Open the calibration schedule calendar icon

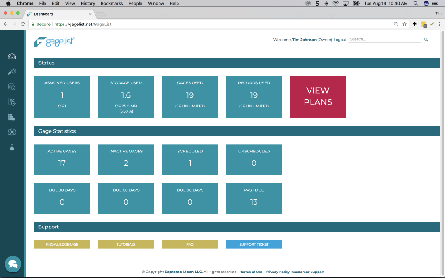click(12, 87)
